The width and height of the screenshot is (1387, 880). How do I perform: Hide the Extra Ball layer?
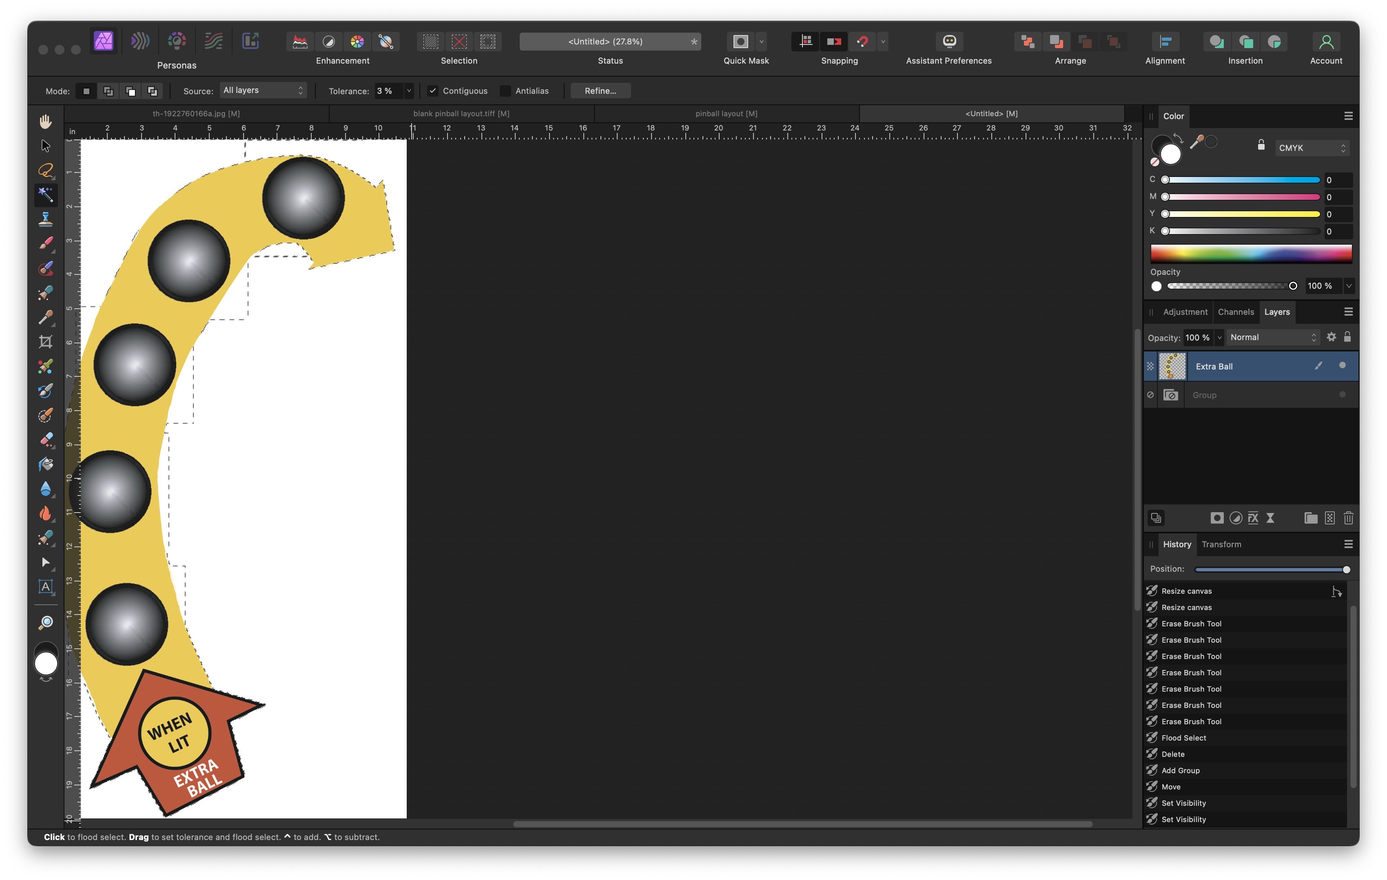[1342, 366]
